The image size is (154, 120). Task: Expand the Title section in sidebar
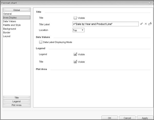pos(16,98)
